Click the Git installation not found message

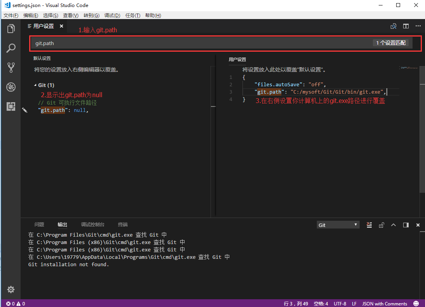[68, 265]
